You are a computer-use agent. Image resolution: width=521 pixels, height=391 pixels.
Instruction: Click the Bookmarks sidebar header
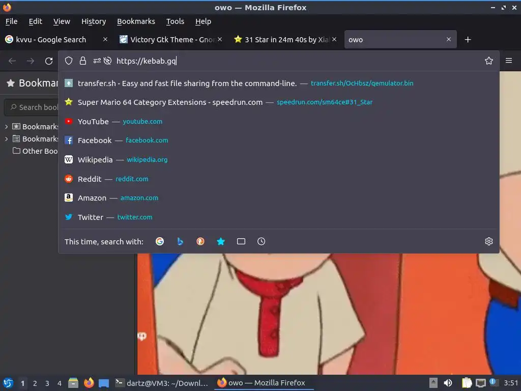[x=32, y=83]
